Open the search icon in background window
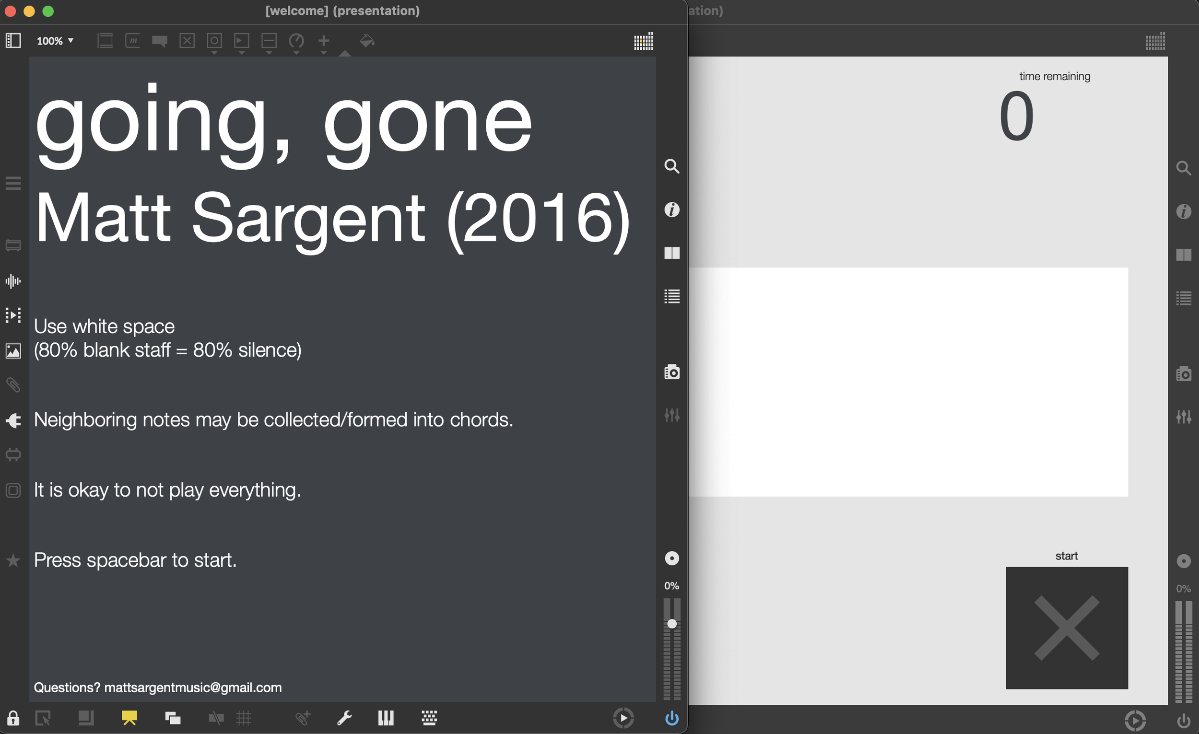The height and width of the screenshot is (734, 1199). coord(1184,168)
